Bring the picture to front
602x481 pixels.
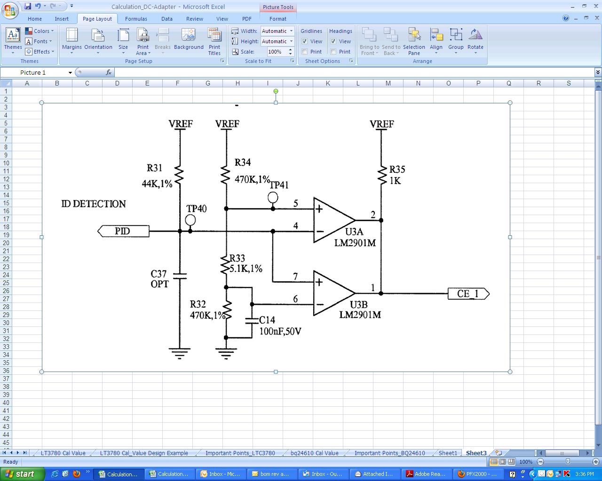click(x=369, y=41)
